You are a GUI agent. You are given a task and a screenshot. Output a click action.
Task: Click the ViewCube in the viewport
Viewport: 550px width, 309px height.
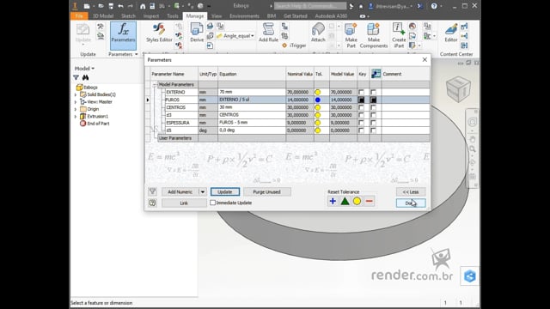pyautogui.click(x=458, y=89)
